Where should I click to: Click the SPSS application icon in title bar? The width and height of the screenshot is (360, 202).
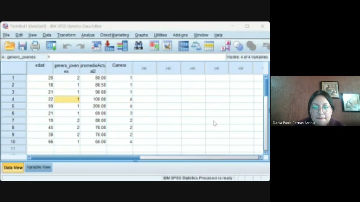(x=5, y=26)
